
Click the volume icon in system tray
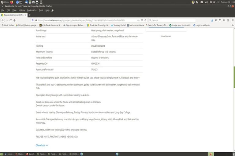coord(206,2)
